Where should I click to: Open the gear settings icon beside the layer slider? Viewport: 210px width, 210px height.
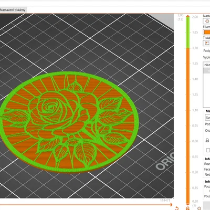coord(199,208)
